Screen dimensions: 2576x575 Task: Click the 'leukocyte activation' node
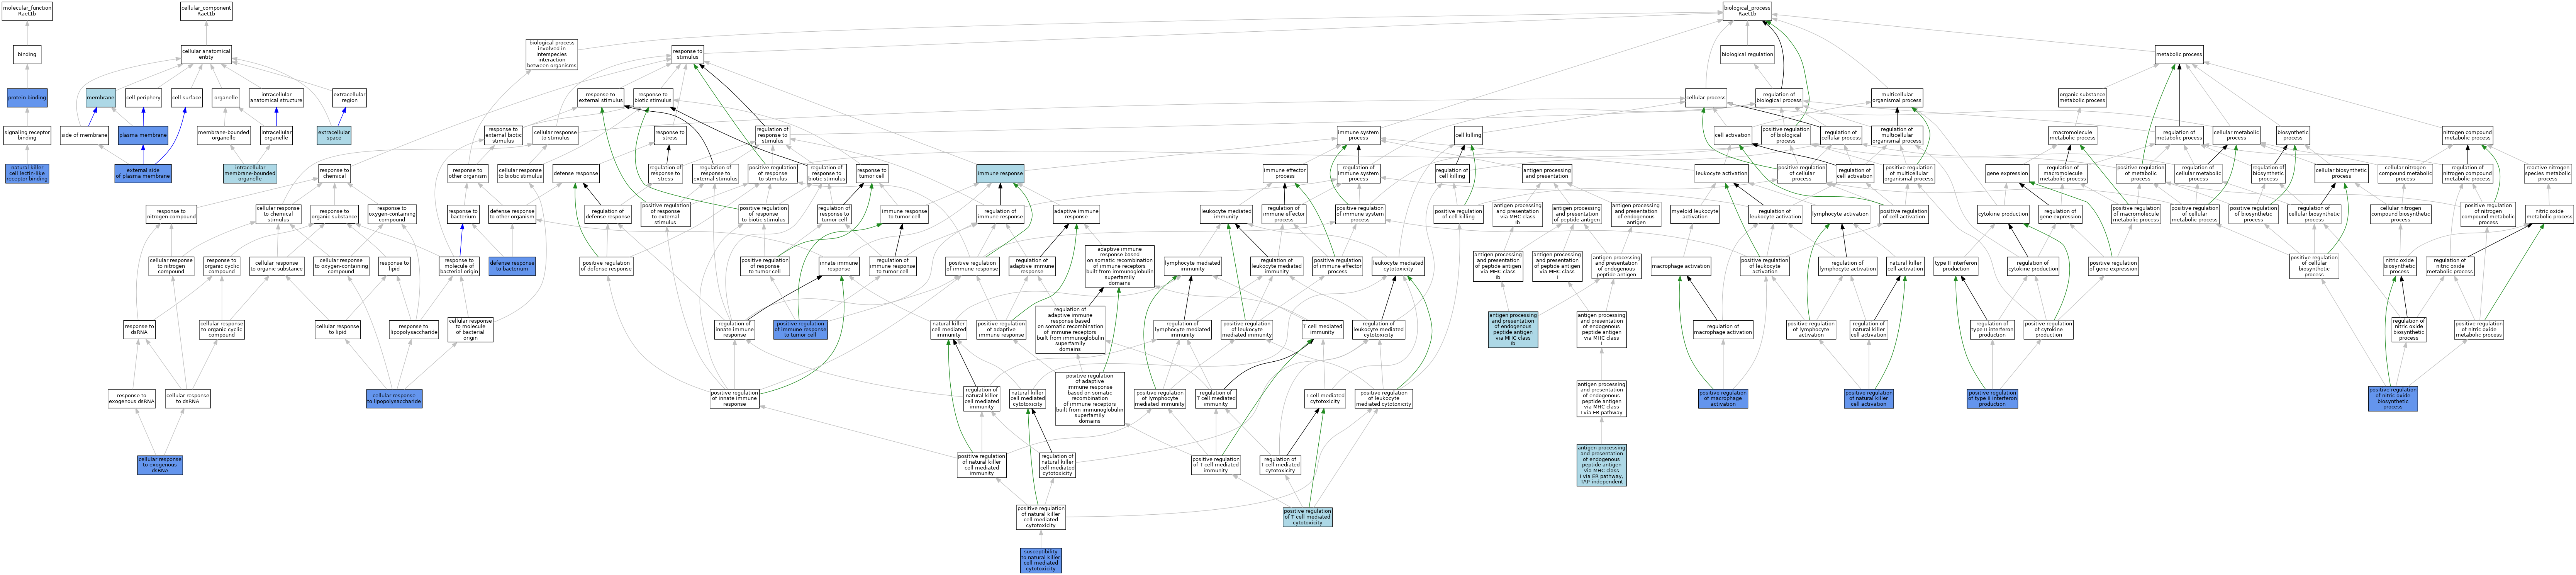(x=1721, y=173)
